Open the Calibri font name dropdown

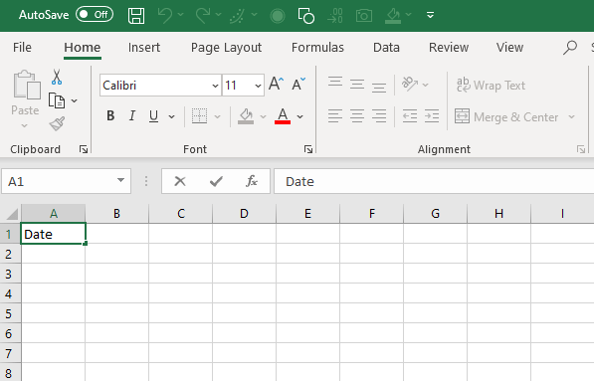click(215, 86)
